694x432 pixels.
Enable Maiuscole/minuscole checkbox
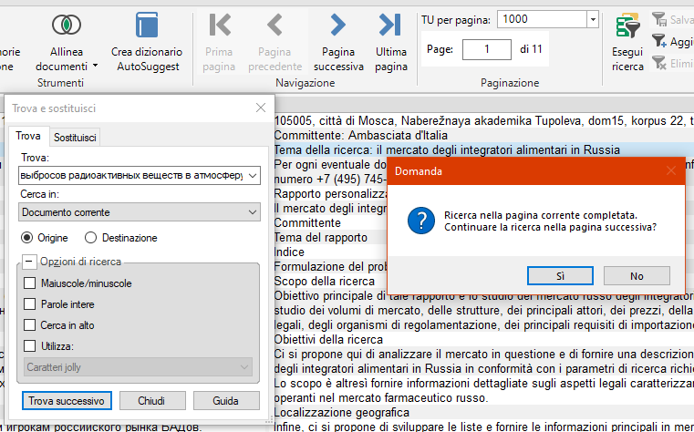pyautogui.click(x=30, y=283)
